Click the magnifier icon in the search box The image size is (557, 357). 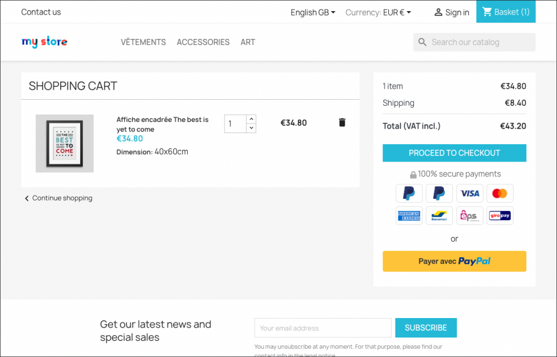(x=422, y=42)
